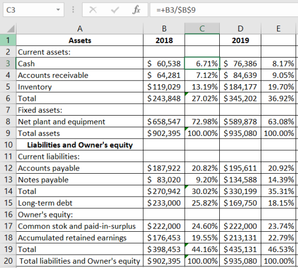Select the 8.17% cell
This screenshot has width=298, height=268.
click(x=278, y=63)
